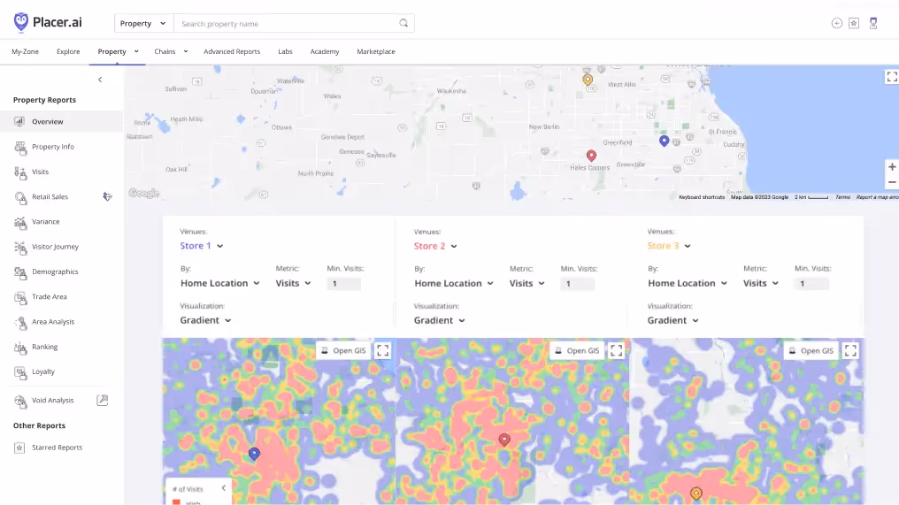Open the Store 1 venue dropdown
Image resolution: width=899 pixels, height=505 pixels.
[x=202, y=246]
